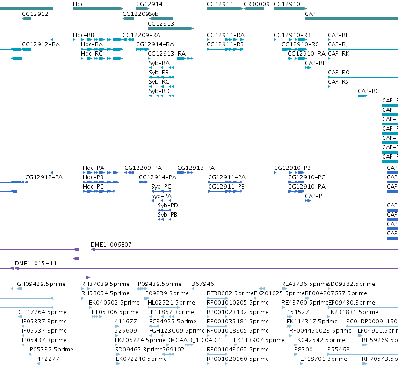Open EST GH09429.5prime
The width and height of the screenshot is (398, 366).
[x=41, y=284]
